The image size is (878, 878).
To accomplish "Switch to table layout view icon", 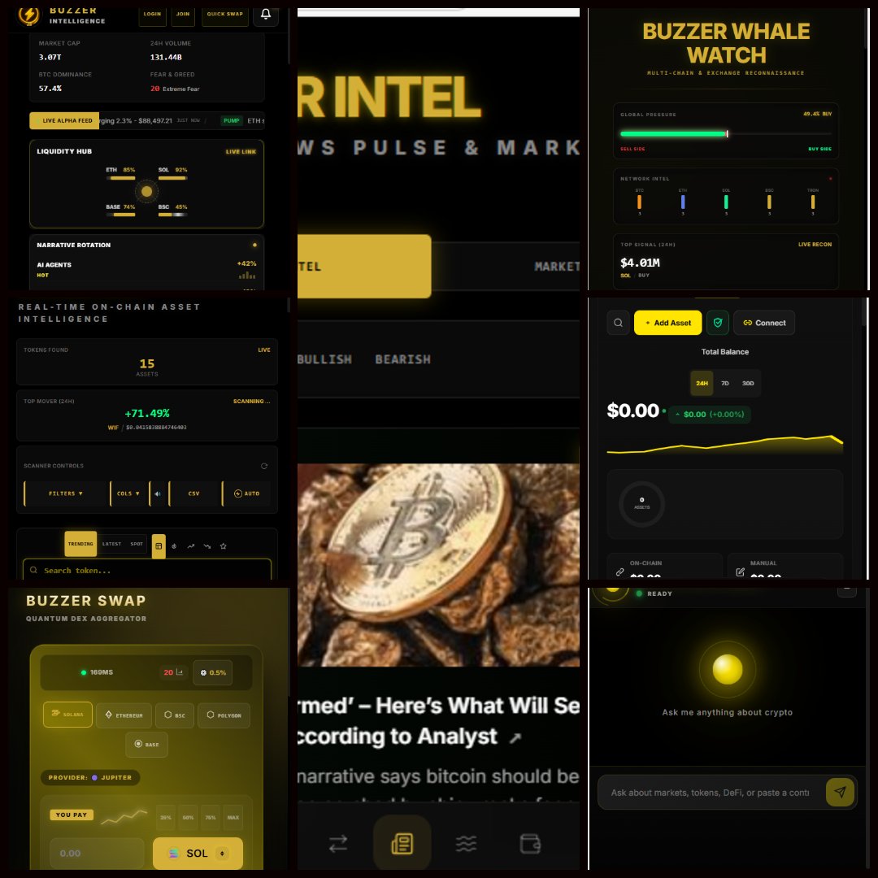I will (x=159, y=546).
